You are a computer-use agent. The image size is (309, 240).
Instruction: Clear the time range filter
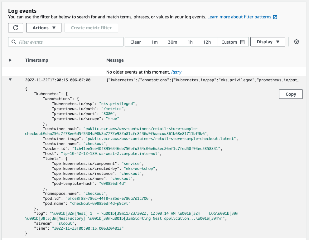[x=136, y=42]
